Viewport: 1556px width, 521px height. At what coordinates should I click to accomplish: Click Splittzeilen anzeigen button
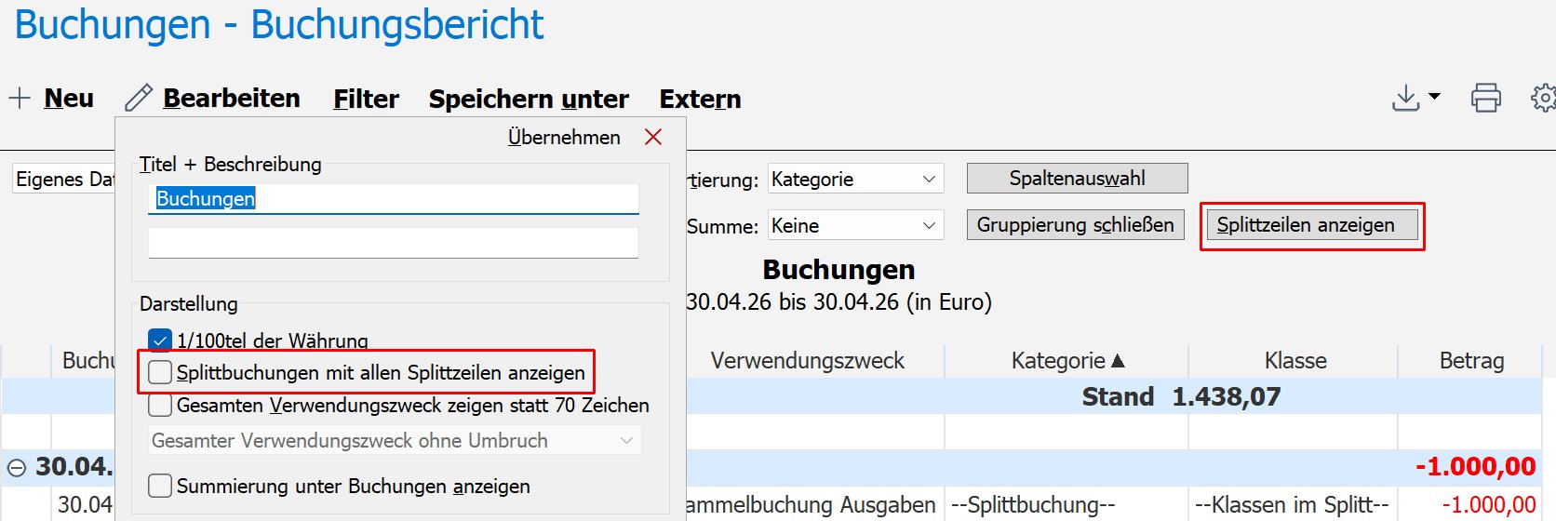[x=1312, y=224]
